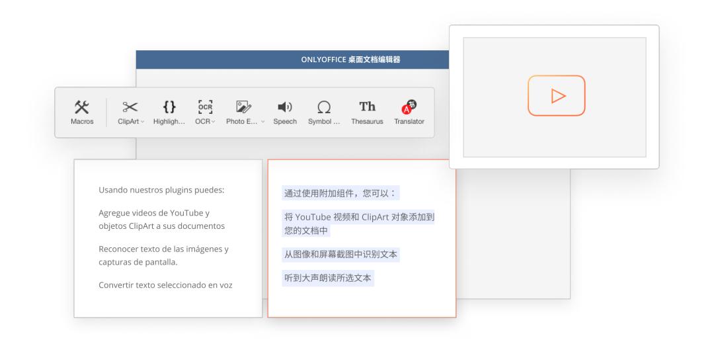The image size is (714, 342).
Task: Click the highlighted text "您的文档中"
Action: click(x=306, y=230)
